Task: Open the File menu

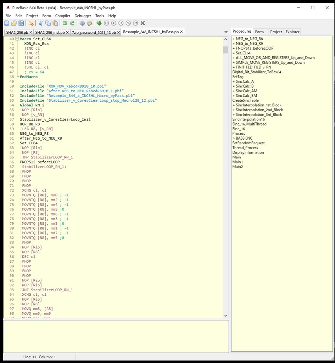Action: (x=8, y=16)
